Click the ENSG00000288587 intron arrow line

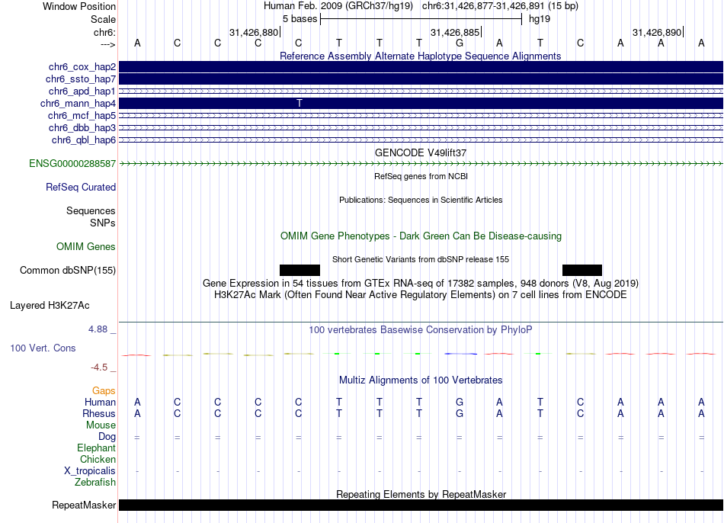coord(421,164)
